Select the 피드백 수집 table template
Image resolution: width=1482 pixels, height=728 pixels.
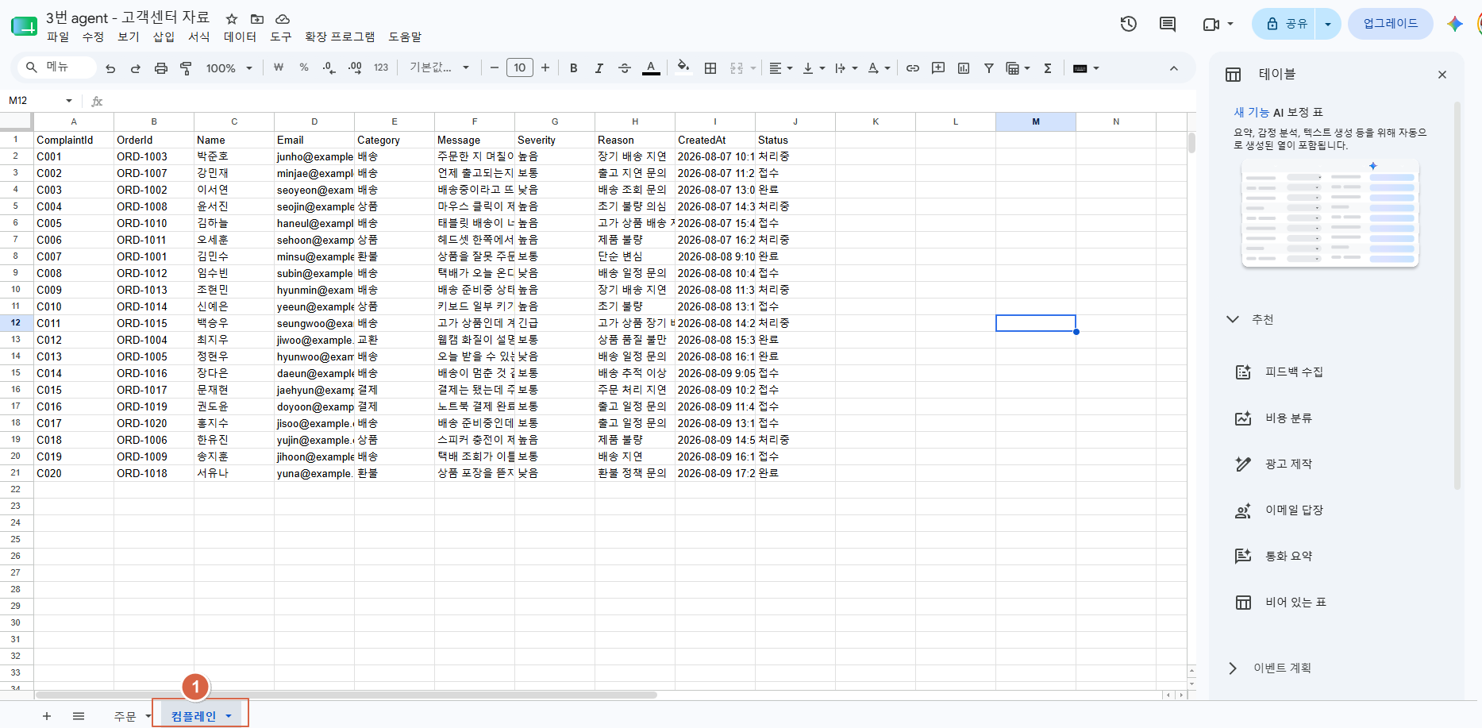click(x=1294, y=372)
